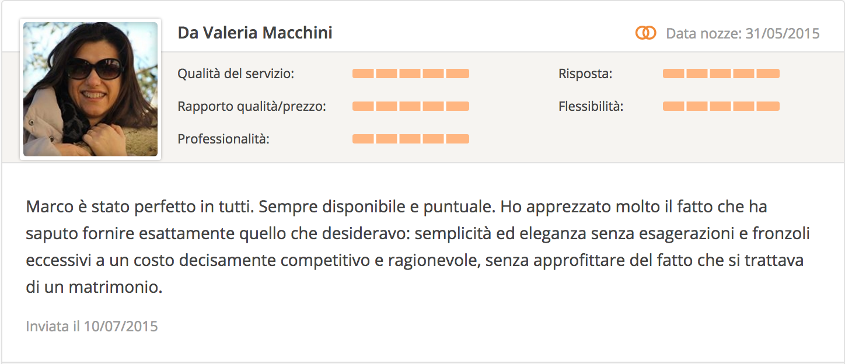Click first segment of Risposta rating

click(x=673, y=73)
